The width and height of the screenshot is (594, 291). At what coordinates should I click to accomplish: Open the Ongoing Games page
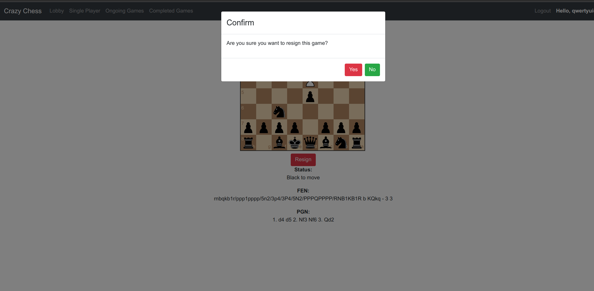tap(124, 11)
